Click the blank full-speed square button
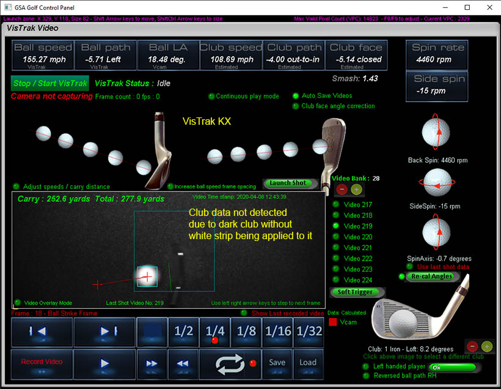Viewport: 501px width, 389px height. pos(152,332)
